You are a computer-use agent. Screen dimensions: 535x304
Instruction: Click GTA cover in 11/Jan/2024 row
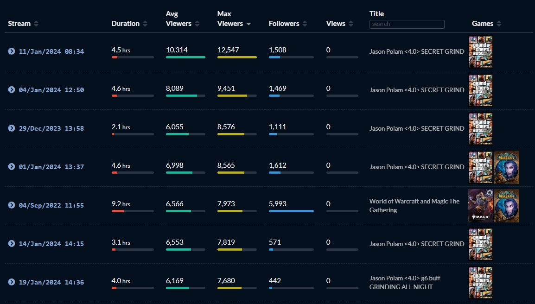[x=481, y=52]
